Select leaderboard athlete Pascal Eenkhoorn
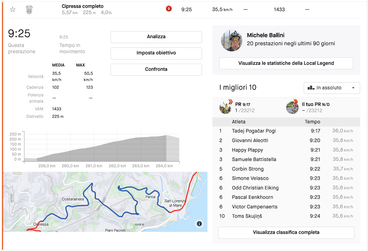Image resolution: width=368 pixels, height=251 pixels. coord(252,197)
